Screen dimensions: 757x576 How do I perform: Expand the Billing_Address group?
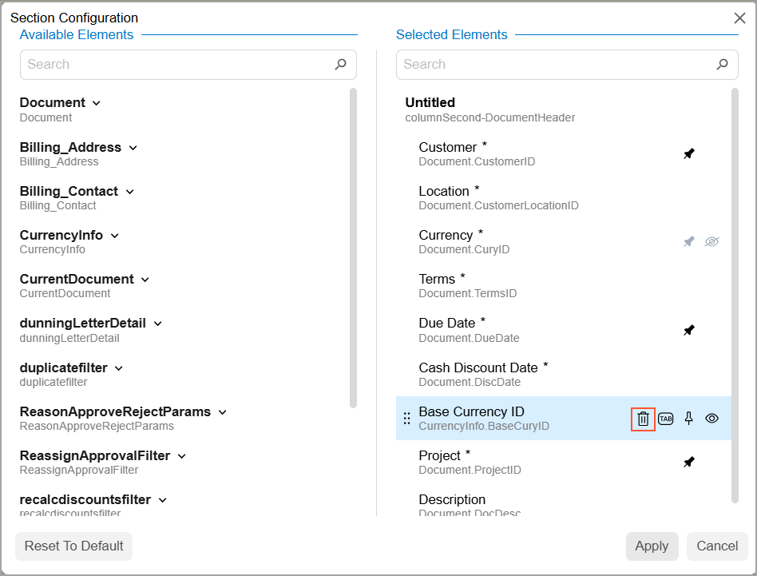point(133,148)
